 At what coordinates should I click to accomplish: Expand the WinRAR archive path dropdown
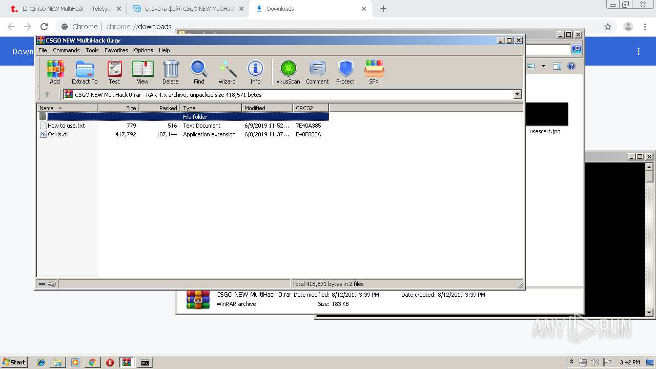[x=517, y=94]
